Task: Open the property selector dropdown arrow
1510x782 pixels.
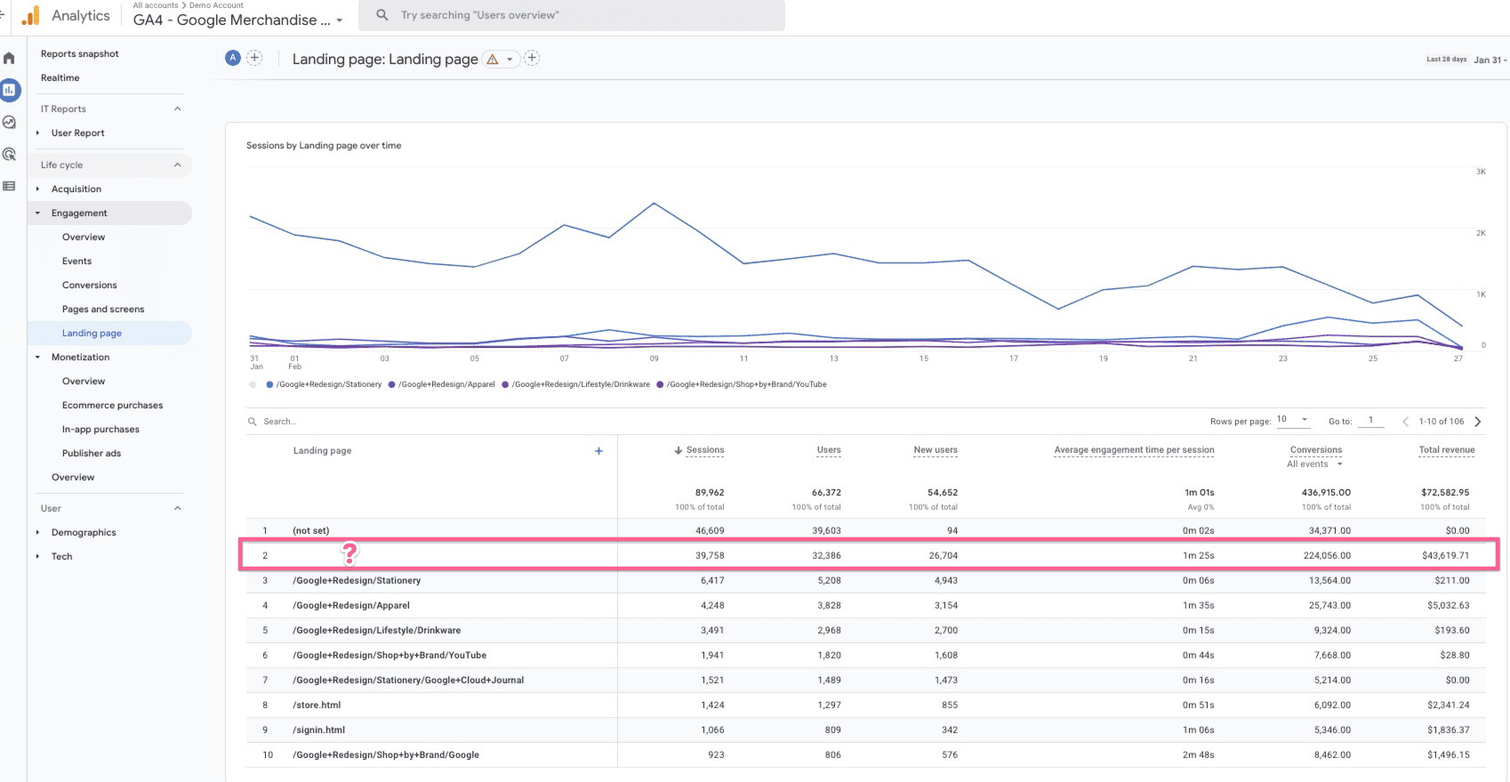Action: pos(340,20)
